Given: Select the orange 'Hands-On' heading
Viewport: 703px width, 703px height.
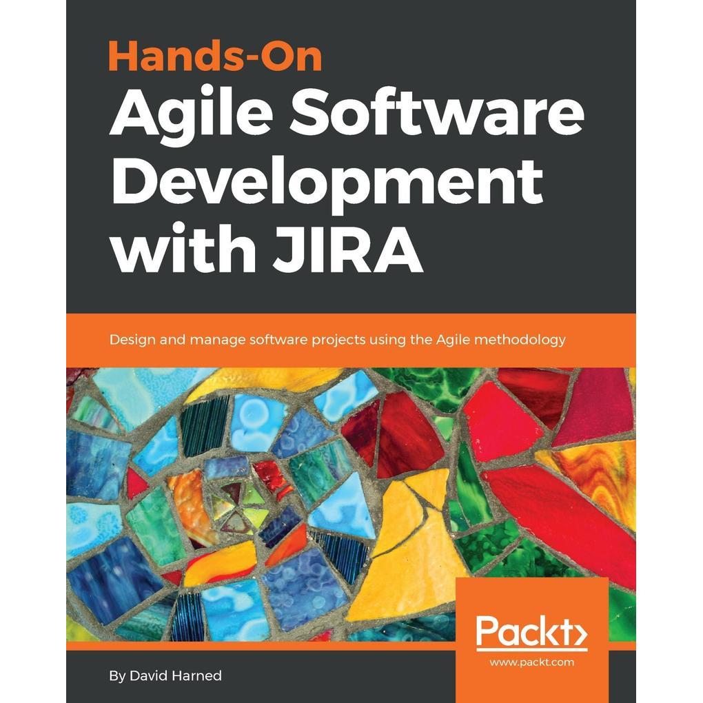Looking at the screenshot, I should pyautogui.click(x=216, y=57).
